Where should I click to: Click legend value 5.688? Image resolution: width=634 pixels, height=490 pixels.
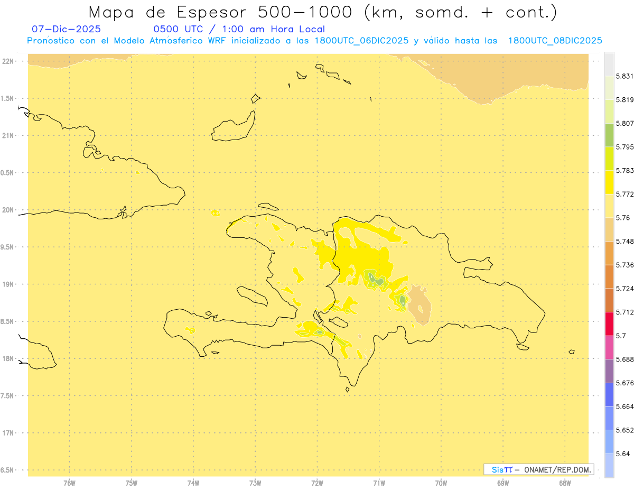[626, 359]
